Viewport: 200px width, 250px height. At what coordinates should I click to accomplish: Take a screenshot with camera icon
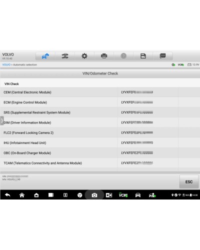tap(94, 195)
